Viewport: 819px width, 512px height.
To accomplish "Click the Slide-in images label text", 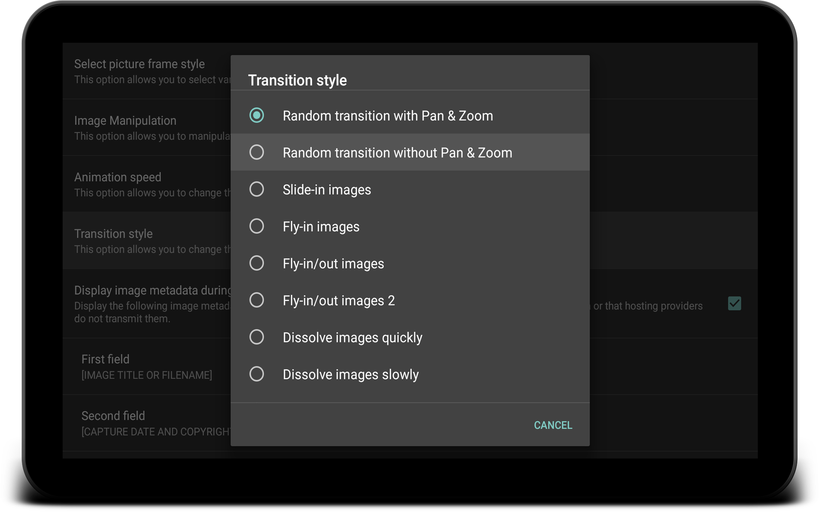I will [327, 190].
